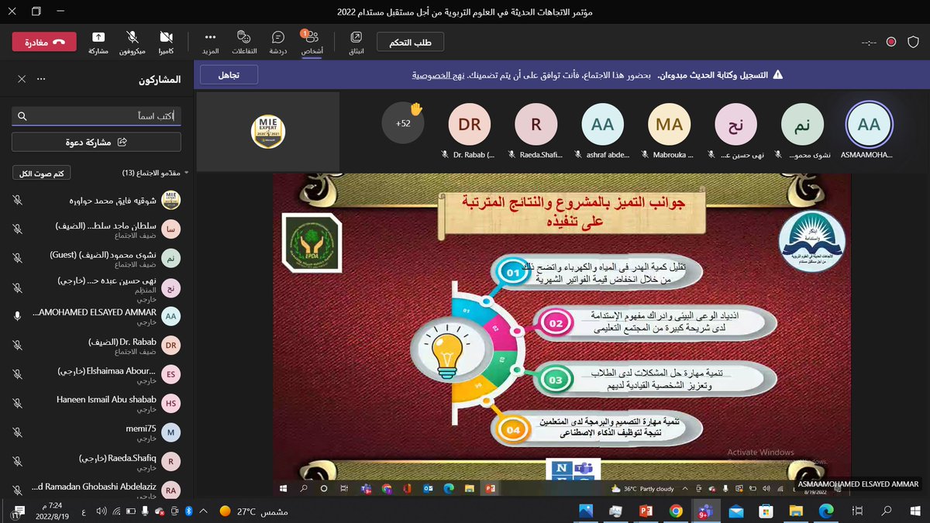Unmute the microphone in the toolbar
This screenshot has height=523, width=930.
tap(133, 42)
